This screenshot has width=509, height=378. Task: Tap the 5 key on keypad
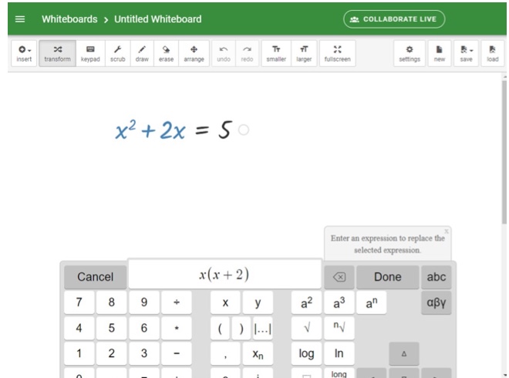tap(111, 328)
